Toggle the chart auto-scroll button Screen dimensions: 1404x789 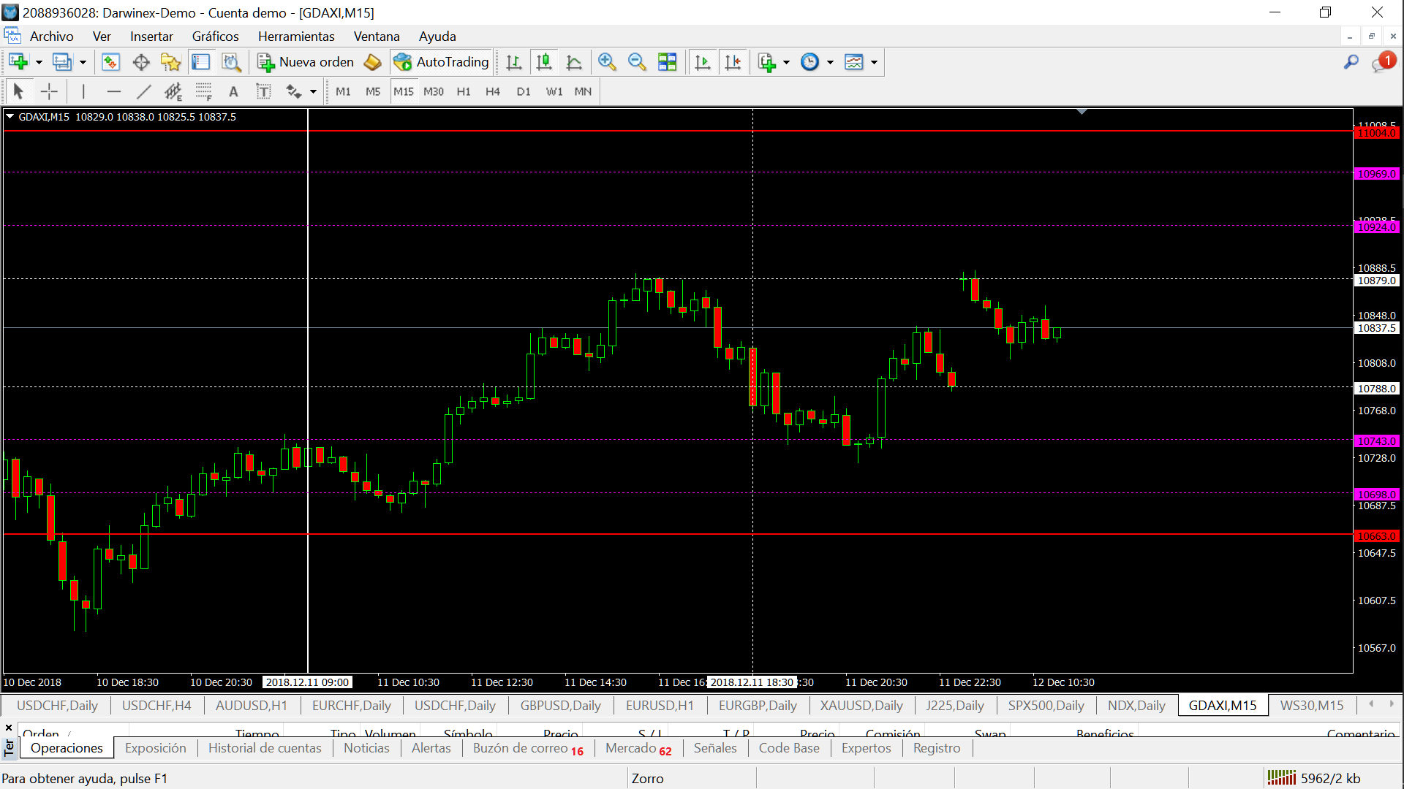coord(703,62)
